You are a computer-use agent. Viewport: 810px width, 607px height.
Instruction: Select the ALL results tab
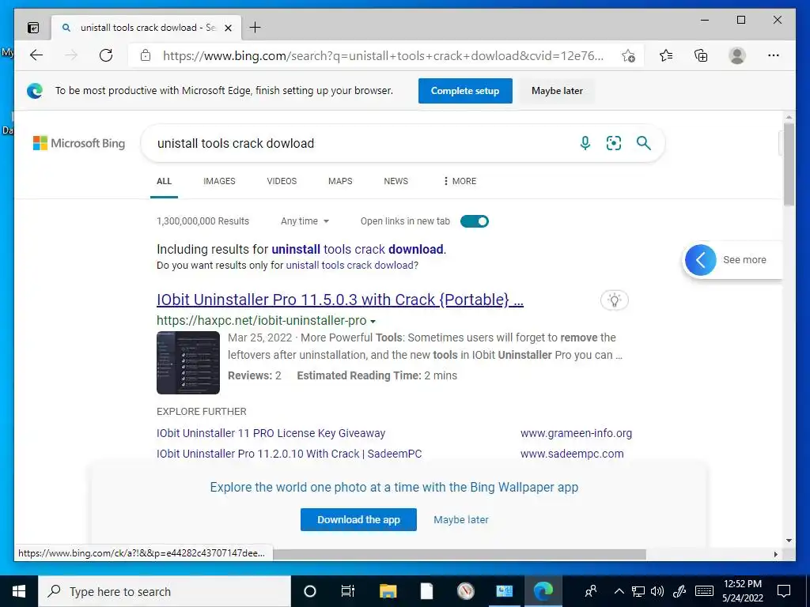click(x=165, y=181)
